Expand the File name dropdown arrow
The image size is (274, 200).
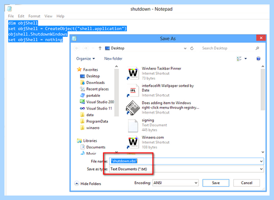pos(261,161)
